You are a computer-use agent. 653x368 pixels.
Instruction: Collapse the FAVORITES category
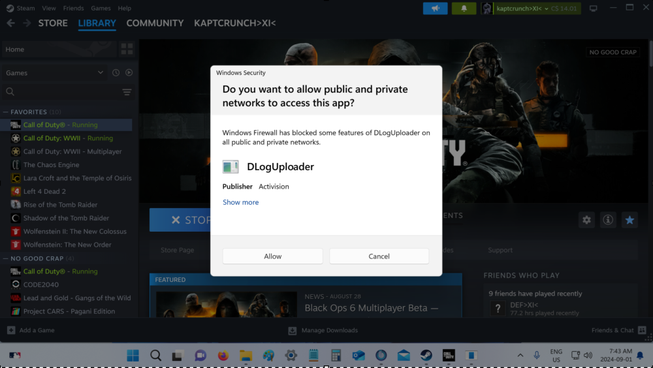(5, 112)
